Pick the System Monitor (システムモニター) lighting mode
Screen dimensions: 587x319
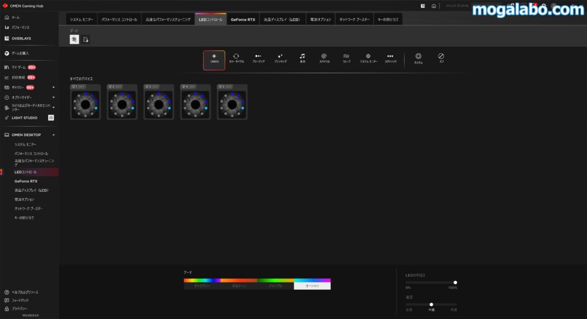[x=369, y=58]
